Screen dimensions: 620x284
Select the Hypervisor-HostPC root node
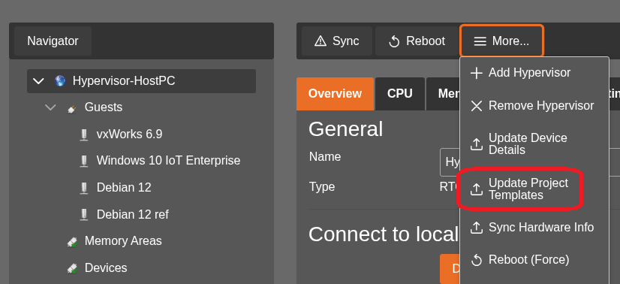pyautogui.click(x=141, y=81)
